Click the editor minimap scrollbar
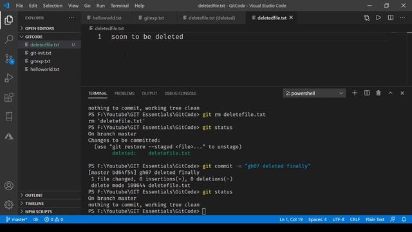Viewport: 412px width, 232px height. (x=409, y=59)
